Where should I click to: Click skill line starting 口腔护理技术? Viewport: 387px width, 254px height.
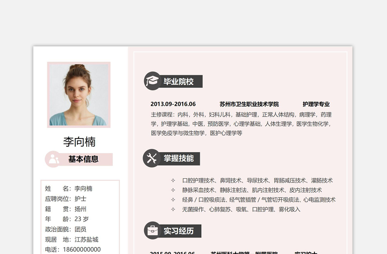coord(257,181)
